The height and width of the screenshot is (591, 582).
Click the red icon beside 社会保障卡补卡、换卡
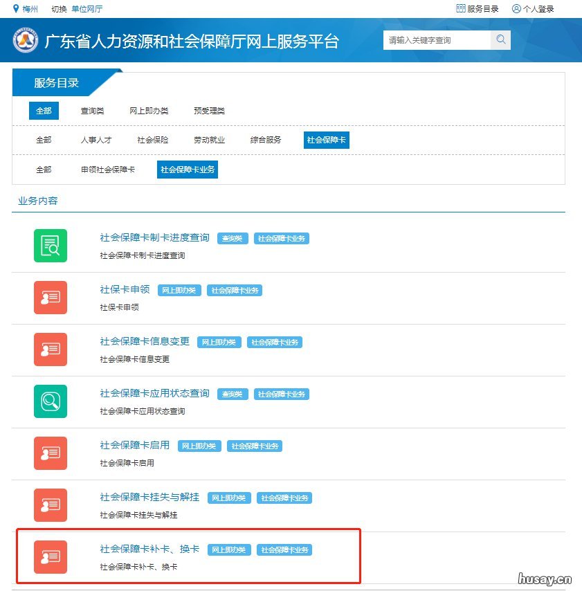(50, 557)
